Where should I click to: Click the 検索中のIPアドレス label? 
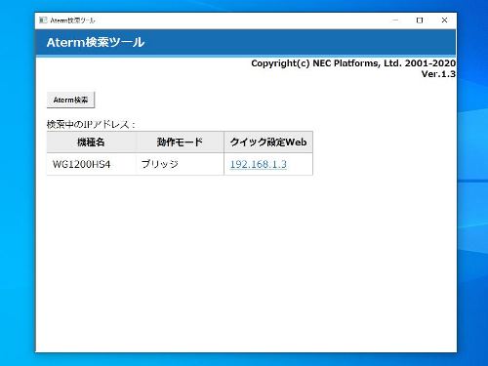coord(91,124)
